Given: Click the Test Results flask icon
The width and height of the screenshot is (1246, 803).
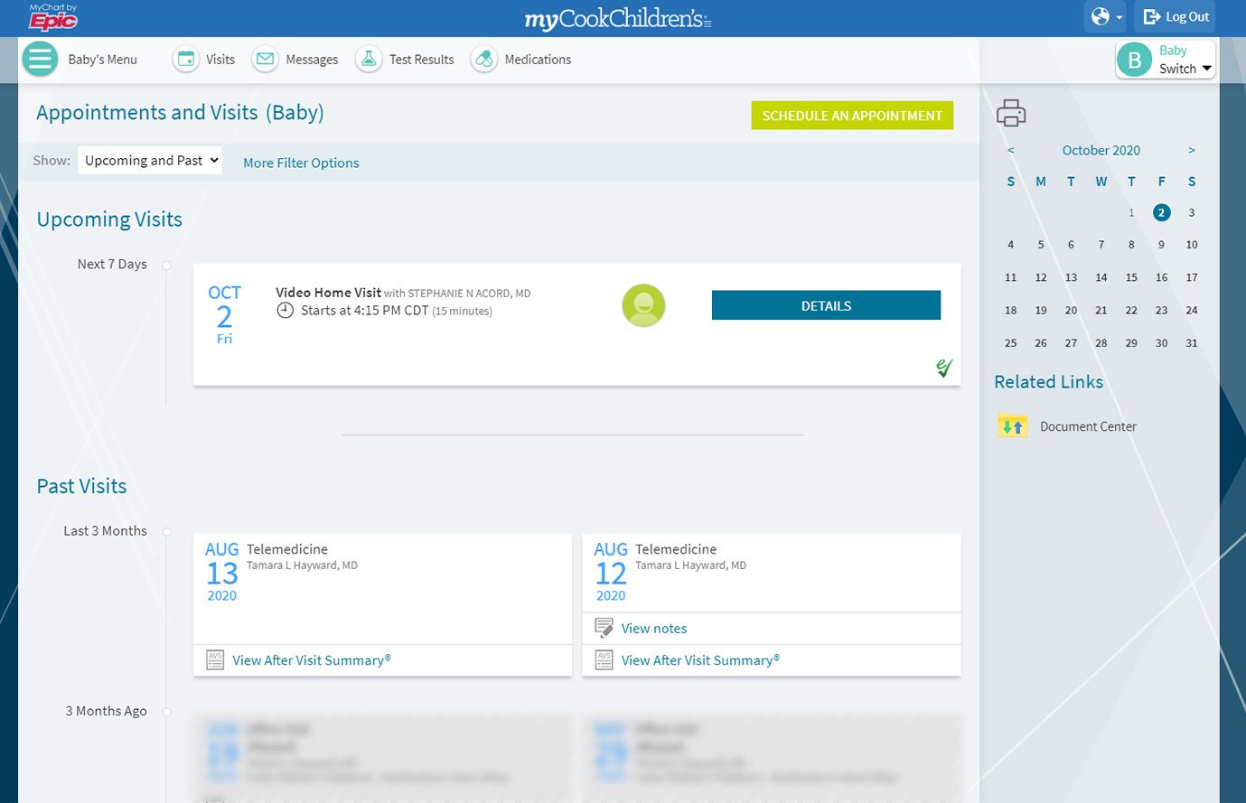Looking at the screenshot, I should click(369, 60).
